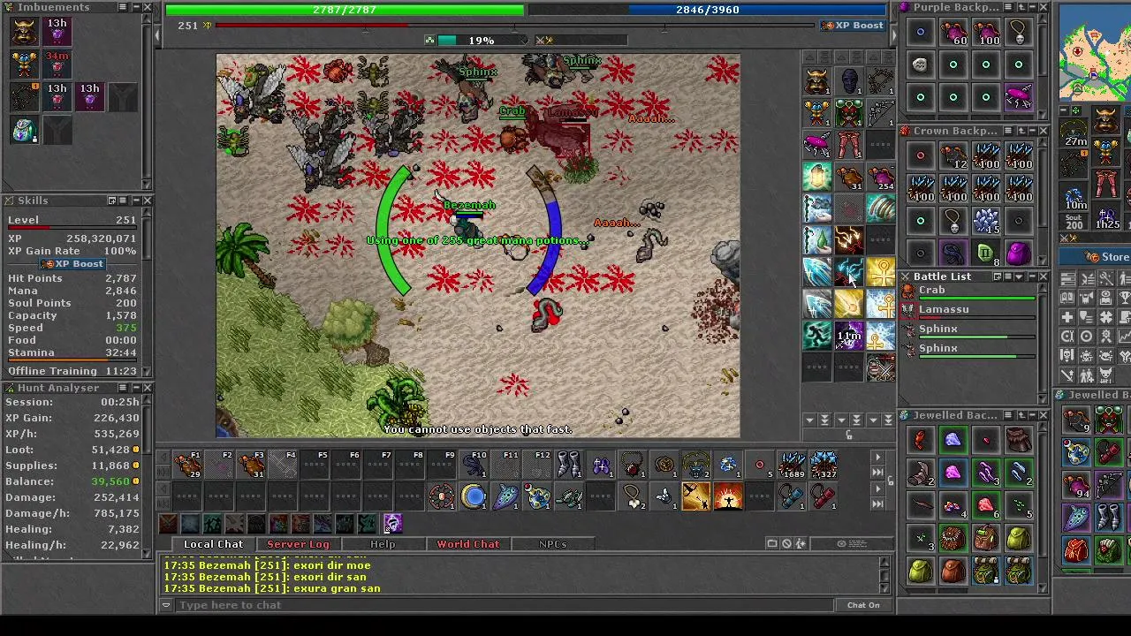This screenshot has height=636, width=1131.
Task: Open the Server Log tab
Action: coord(298,544)
